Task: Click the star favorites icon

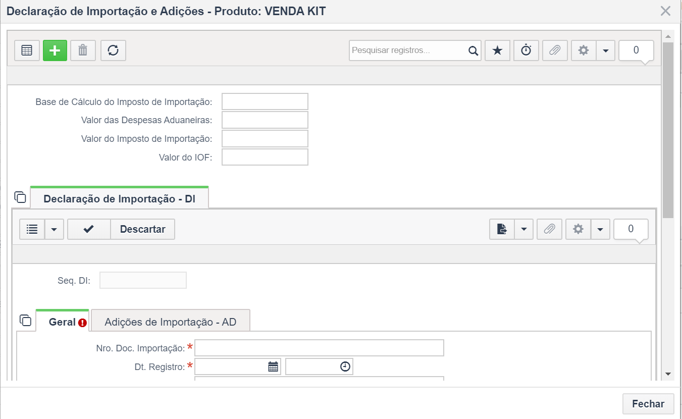Action: [498, 50]
